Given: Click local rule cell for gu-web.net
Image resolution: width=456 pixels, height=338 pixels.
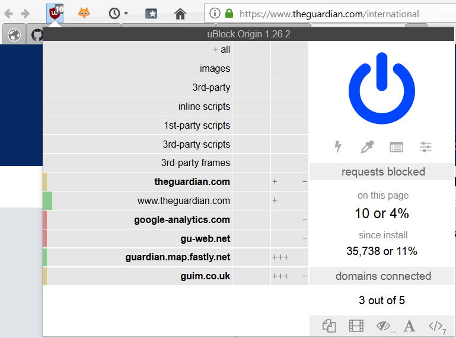Looking at the screenshot, I should coord(289,238).
